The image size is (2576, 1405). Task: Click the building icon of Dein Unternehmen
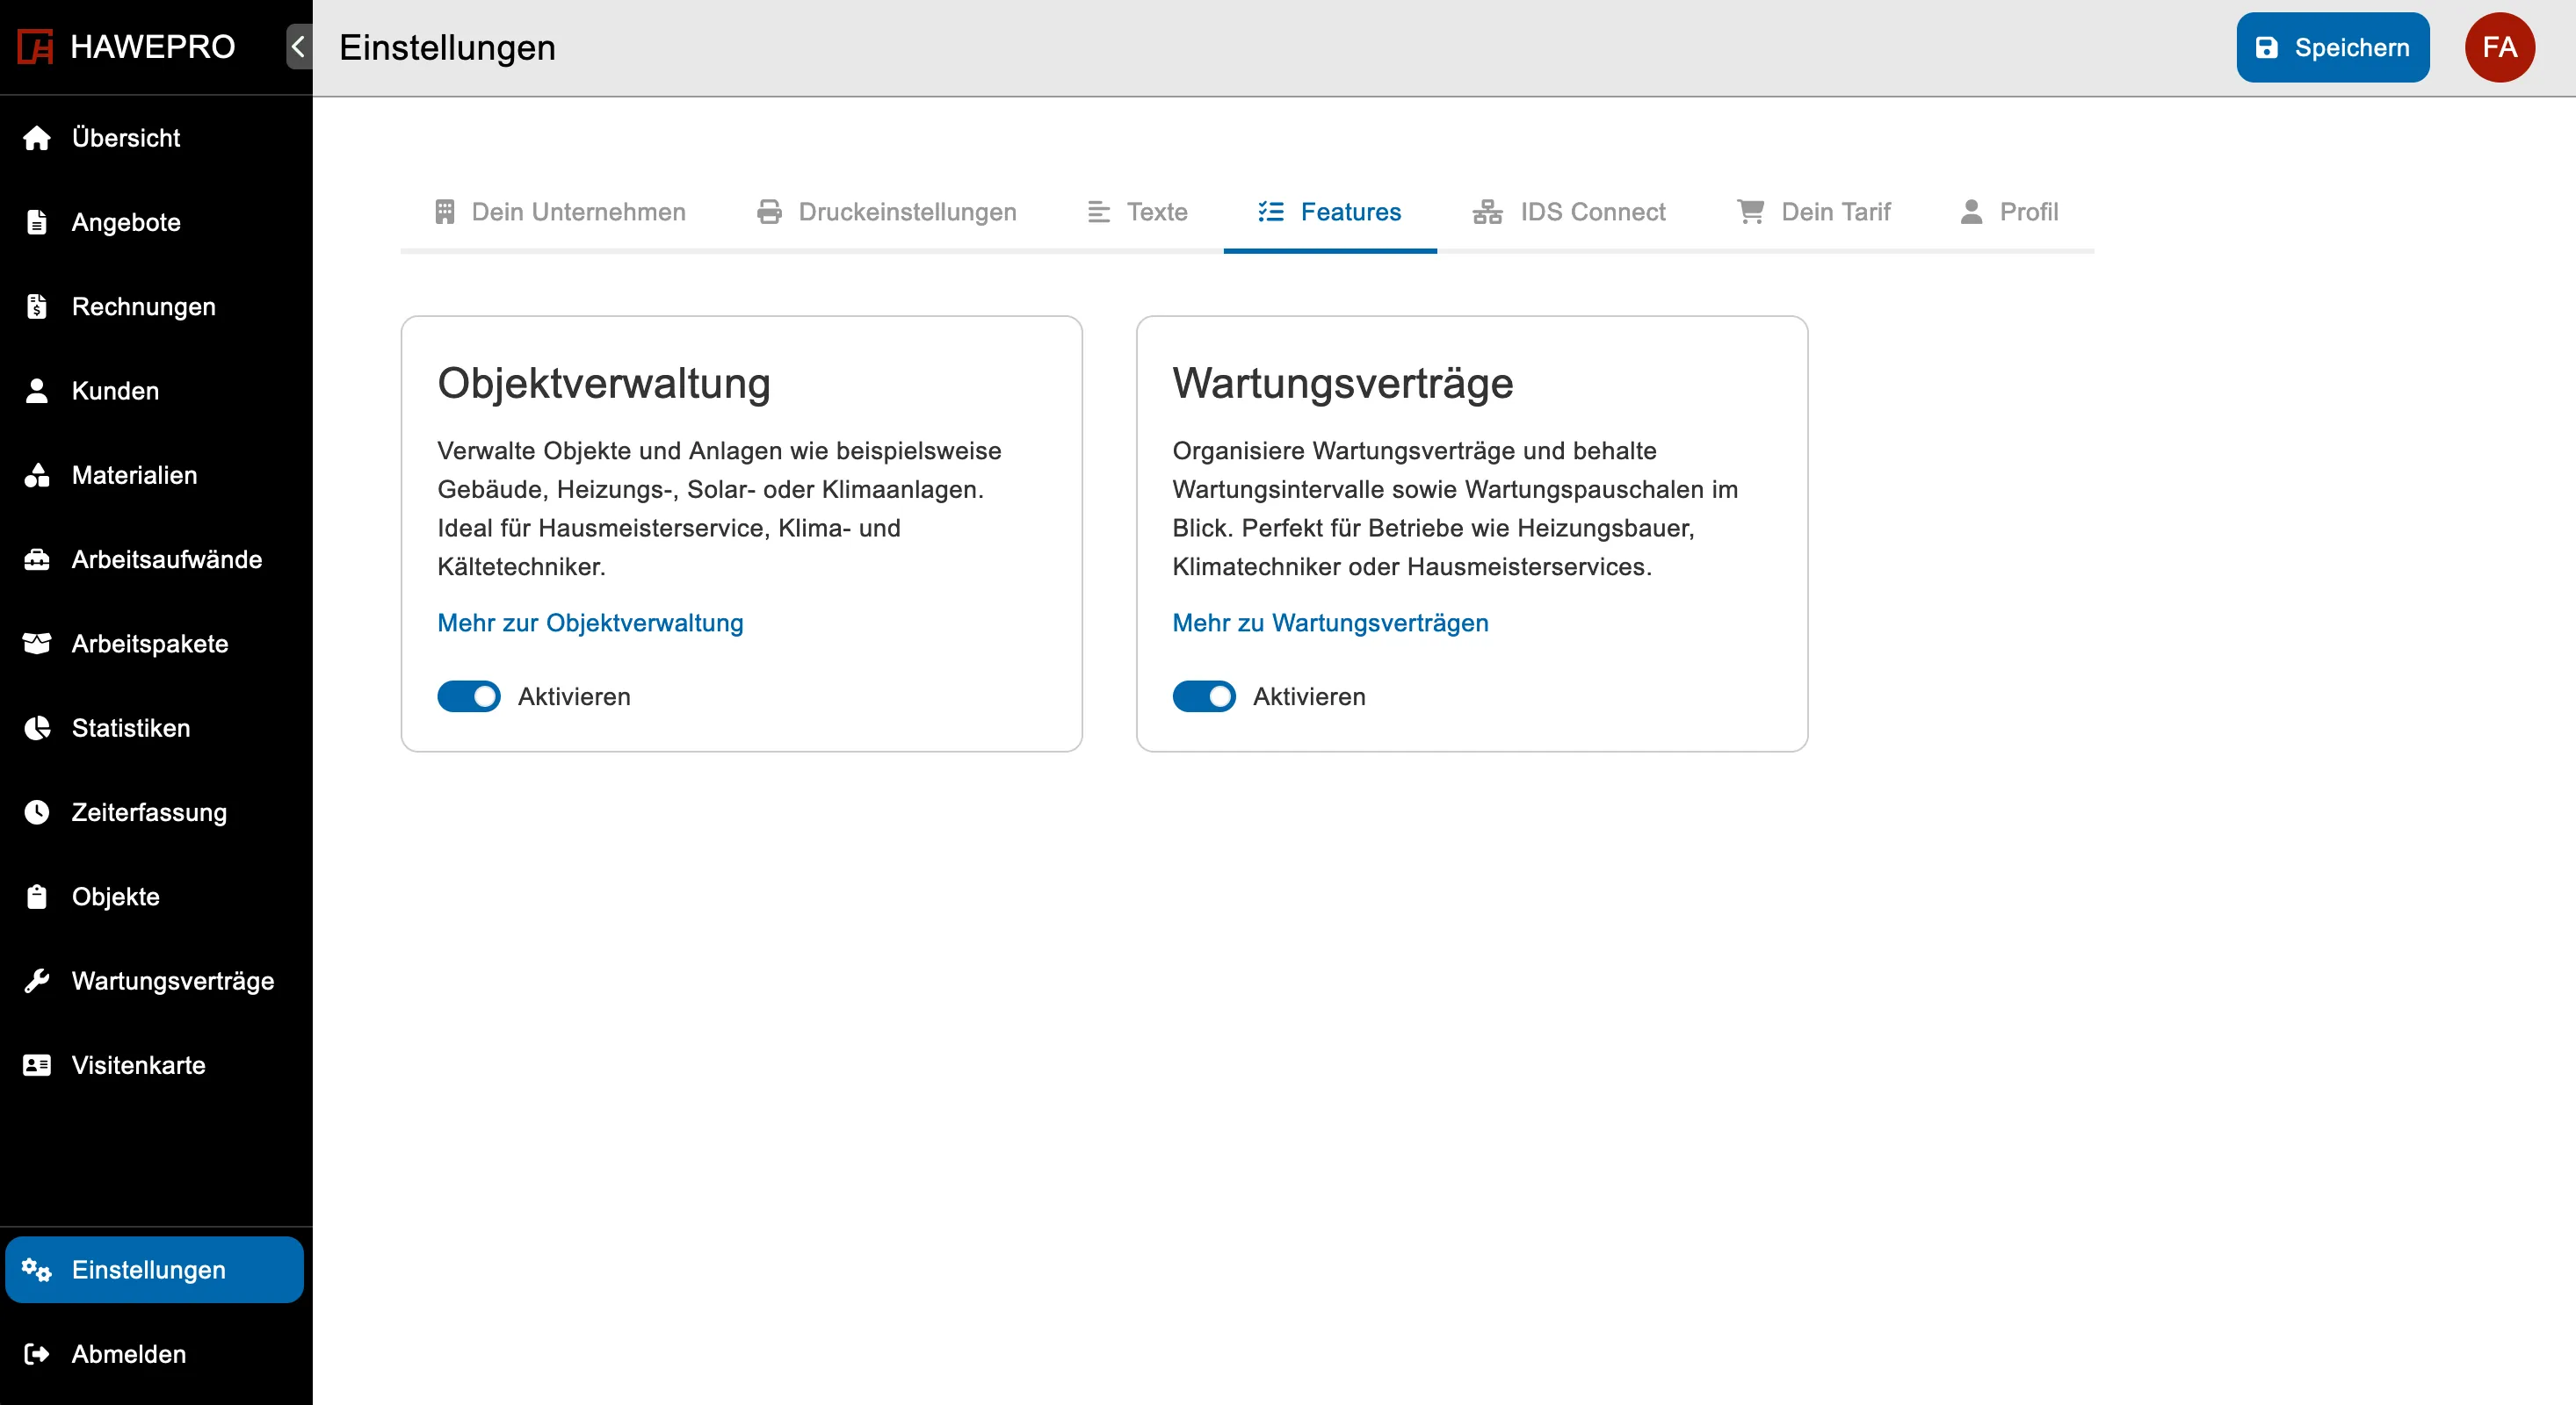coord(445,212)
